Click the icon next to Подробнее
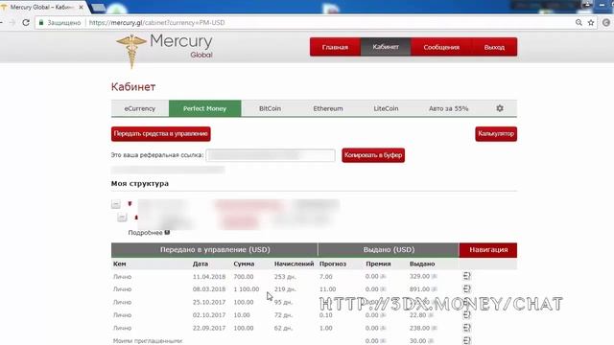 (167, 232)
